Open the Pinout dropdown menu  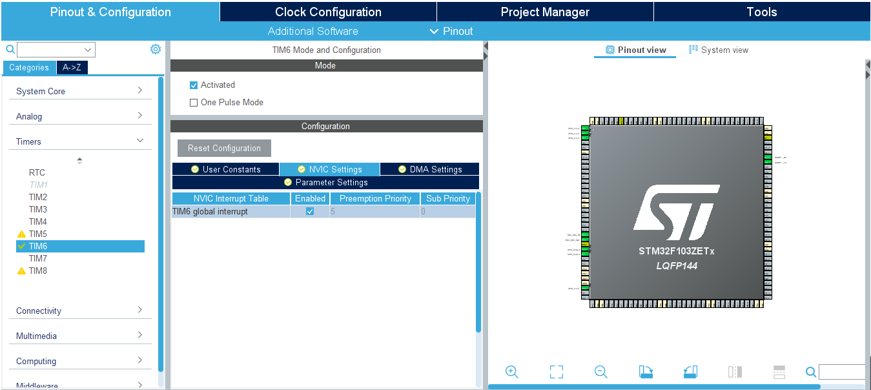point(451,31)
